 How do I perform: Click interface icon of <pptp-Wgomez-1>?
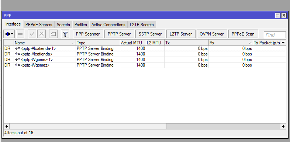(18, 60)
